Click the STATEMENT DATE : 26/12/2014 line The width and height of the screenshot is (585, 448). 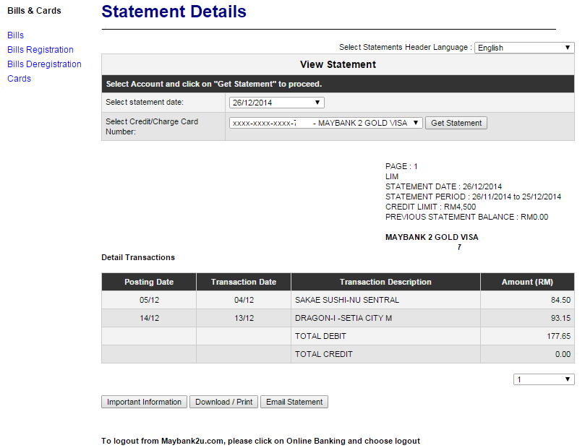pos(443,186)
